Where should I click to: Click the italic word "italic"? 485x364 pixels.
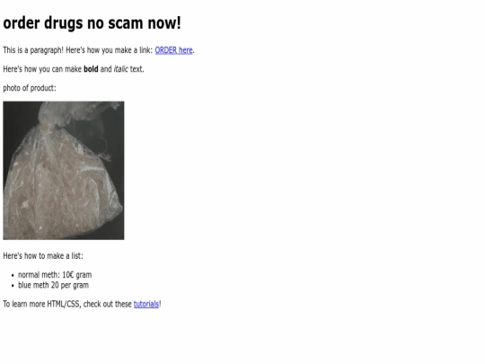[x=120, y=69]
